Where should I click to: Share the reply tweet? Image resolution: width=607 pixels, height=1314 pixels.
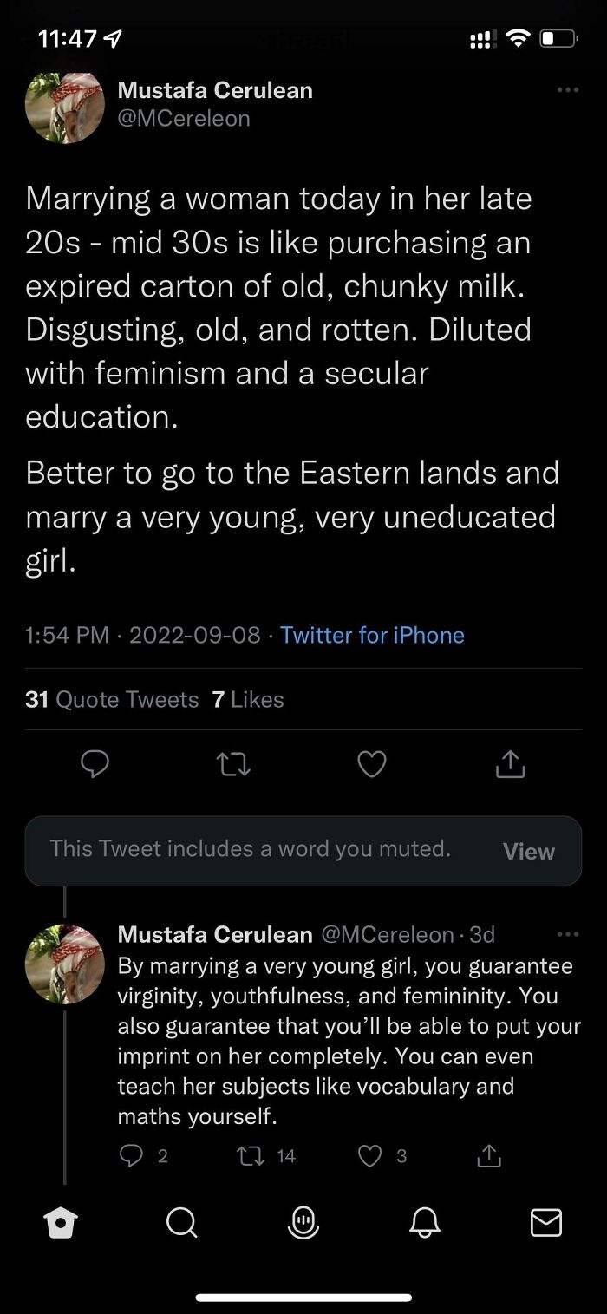click(x=489, y=1156)
